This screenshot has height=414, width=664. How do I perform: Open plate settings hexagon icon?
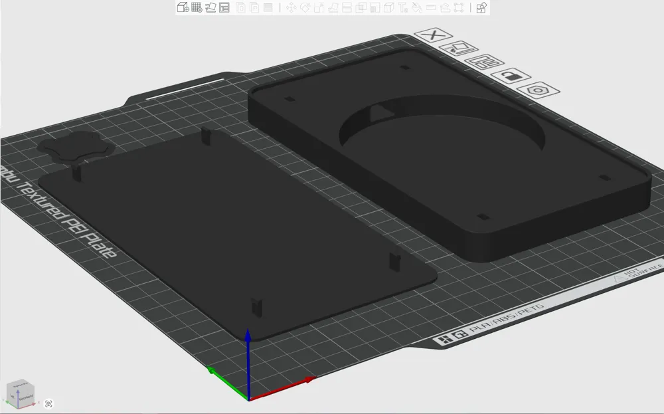(x=539, y=90)
